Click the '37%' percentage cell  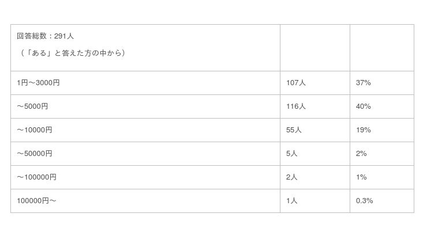click(363, 83)
